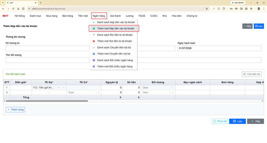This screenshot has height=143, width=267.
Task: Open the Cột hiển thị column selector
Action: [x=252, y=74]
